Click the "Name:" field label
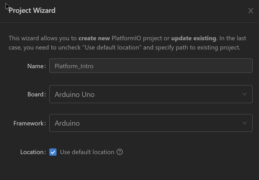 [x=36, y=66]
